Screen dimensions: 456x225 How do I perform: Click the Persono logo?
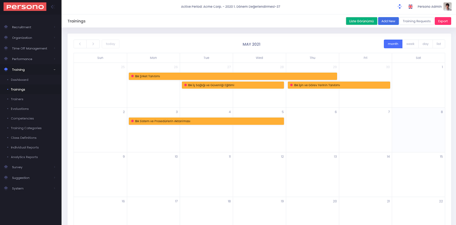[x=25, y=6]
